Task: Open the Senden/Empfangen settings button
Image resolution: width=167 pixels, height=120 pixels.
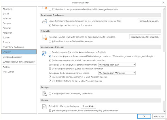Action: pos(149,21)
